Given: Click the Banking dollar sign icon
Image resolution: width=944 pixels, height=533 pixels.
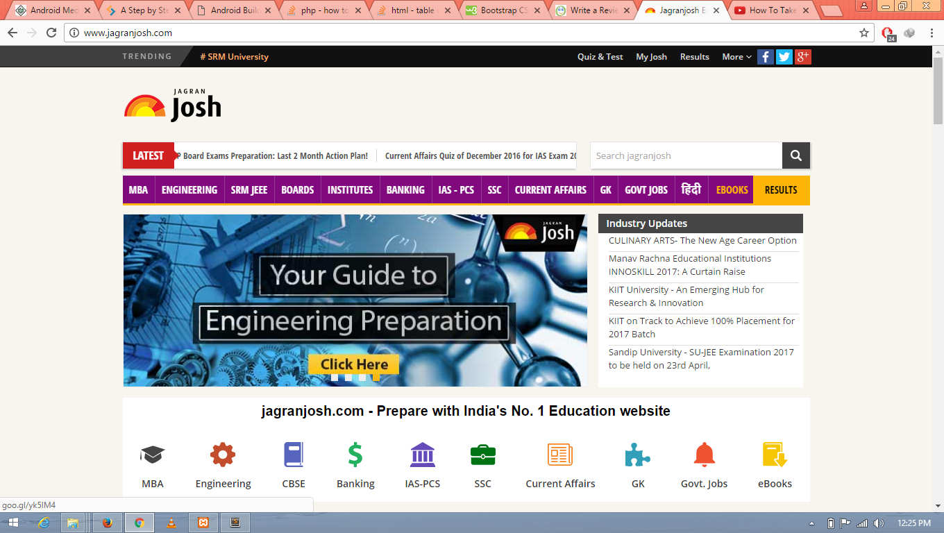Looking at the screenshot, I should (x=355, y=455).
